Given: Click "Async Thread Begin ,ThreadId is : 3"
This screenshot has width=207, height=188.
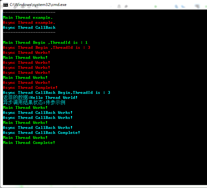Looking at the screenshot, I should [47, 48].
